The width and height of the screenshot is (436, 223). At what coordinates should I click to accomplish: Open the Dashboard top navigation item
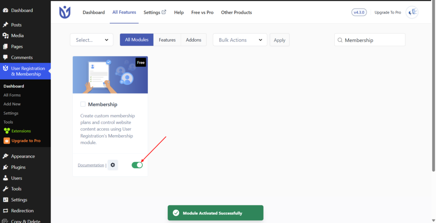click(x=94, y=12)
